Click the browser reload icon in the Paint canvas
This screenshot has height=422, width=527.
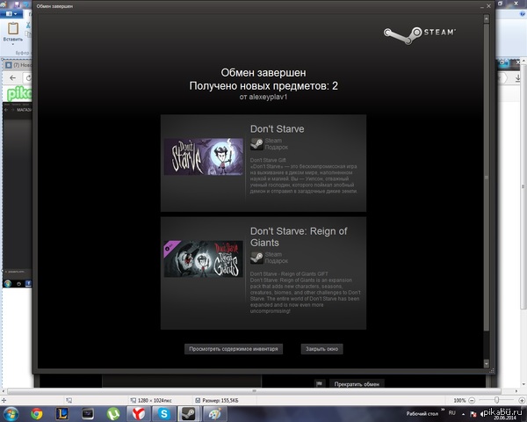coord(28,78)
